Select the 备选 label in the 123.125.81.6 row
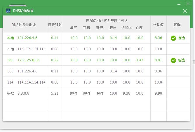Image resolution: width=195 pixels, height=132 pixels. pos(182,60)
